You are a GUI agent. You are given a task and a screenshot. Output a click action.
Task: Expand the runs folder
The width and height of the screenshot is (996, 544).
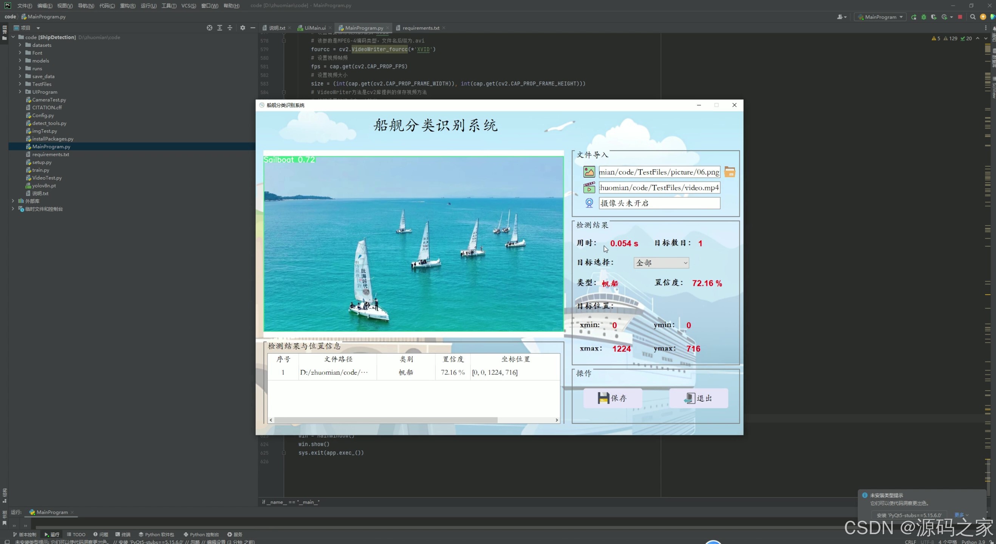(20, 68)
